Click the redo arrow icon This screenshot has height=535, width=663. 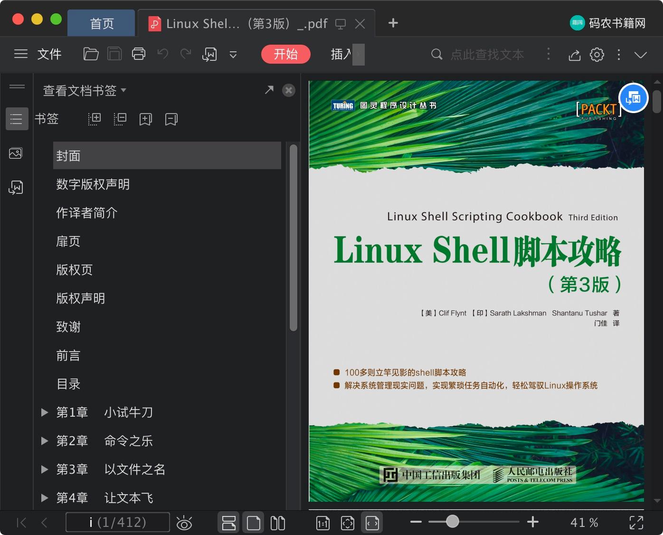pos(186,54)
